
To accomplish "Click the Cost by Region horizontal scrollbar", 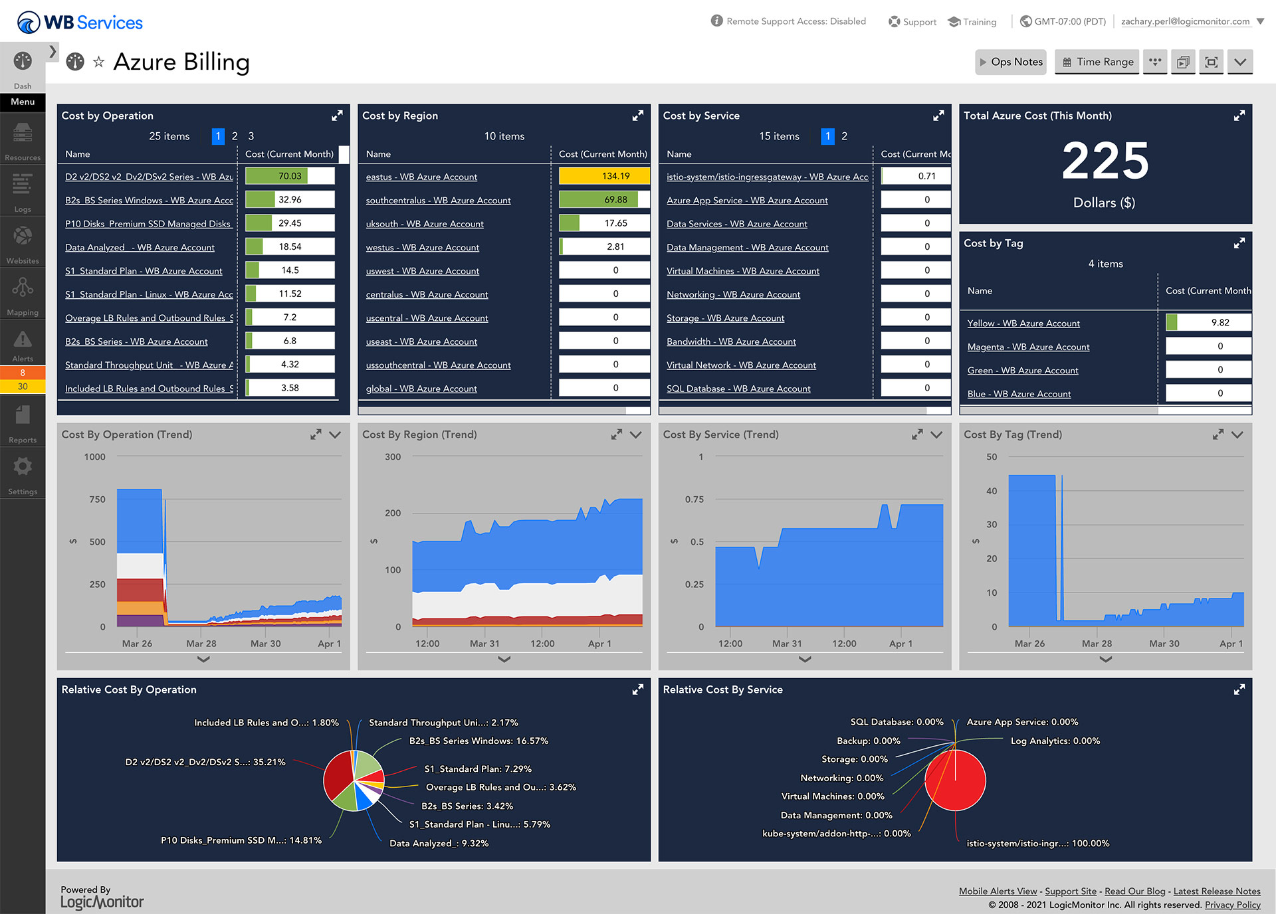I will [492, 411].
